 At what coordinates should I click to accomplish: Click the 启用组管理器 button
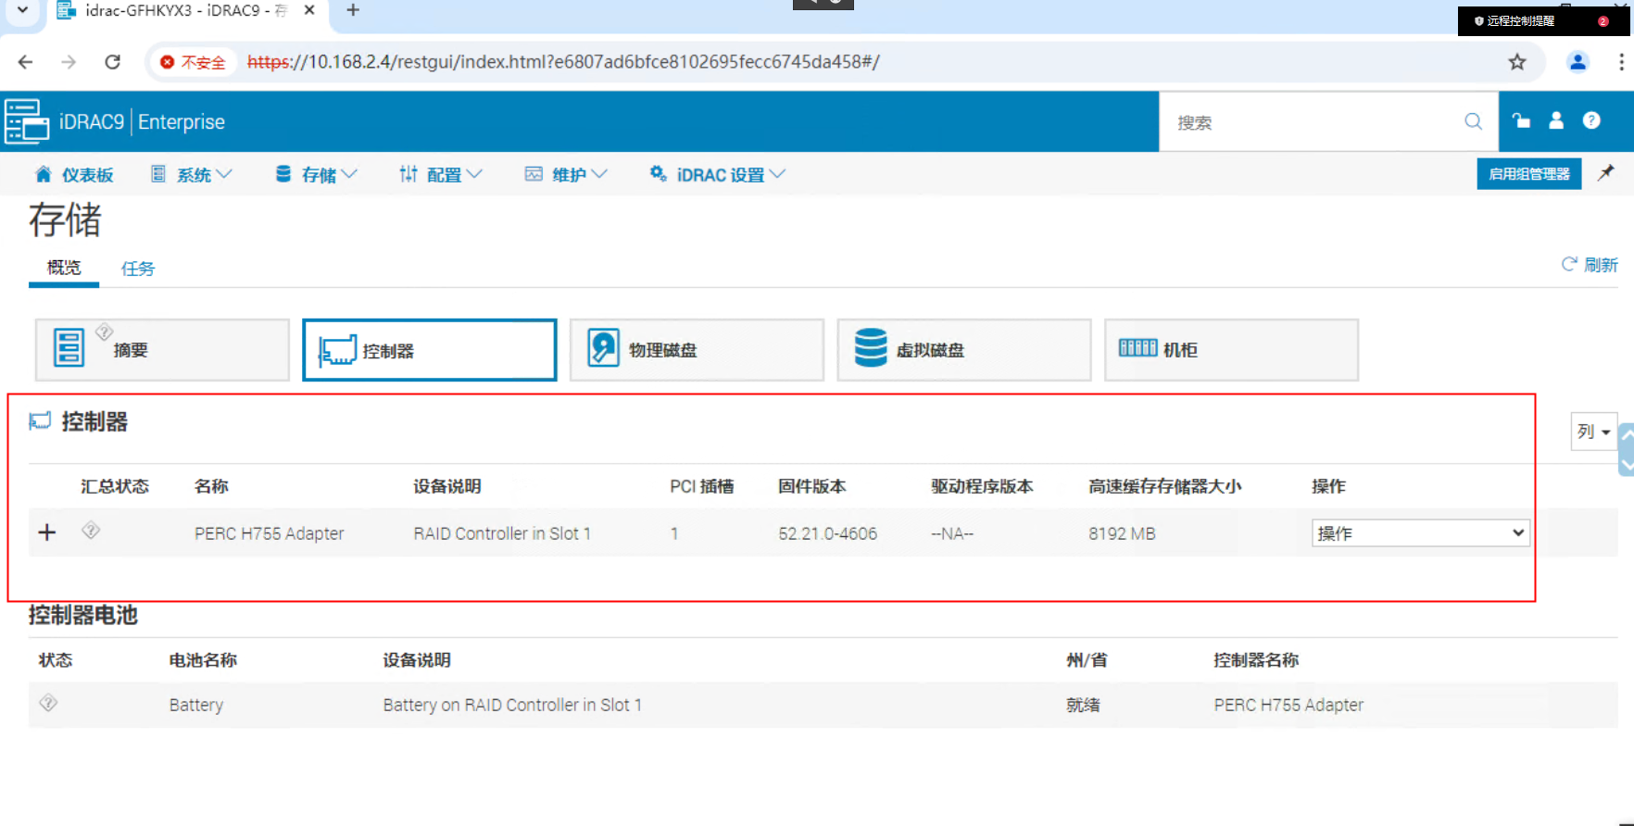1529,174
